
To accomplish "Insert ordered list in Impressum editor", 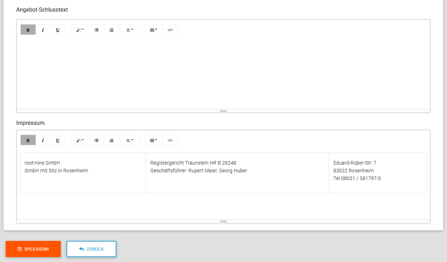I will coord(111,140).
